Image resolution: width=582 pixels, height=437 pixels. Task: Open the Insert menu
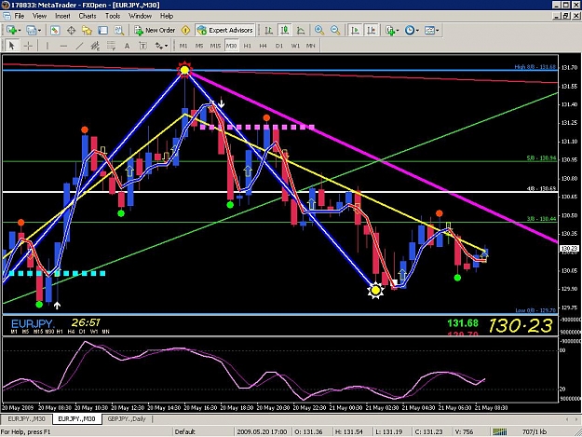[x=62, y=16]
